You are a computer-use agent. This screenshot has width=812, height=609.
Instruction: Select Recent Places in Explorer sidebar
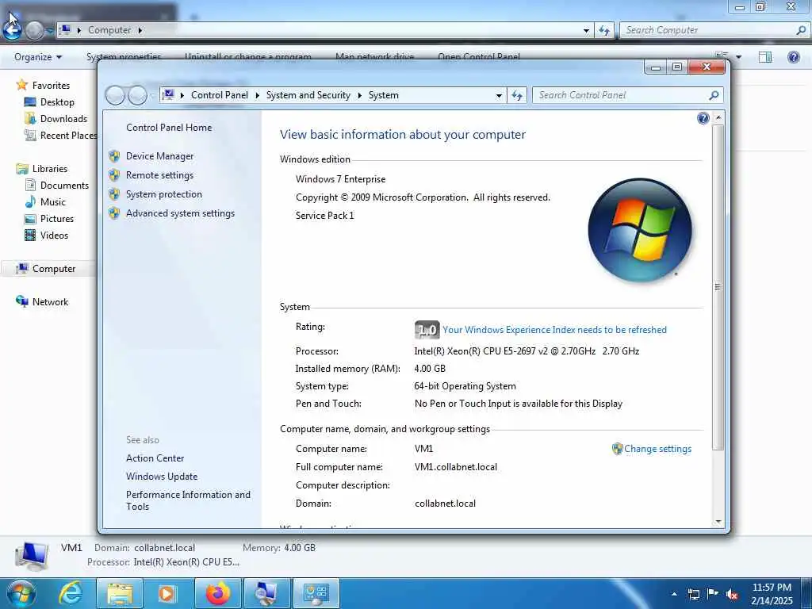68,135
